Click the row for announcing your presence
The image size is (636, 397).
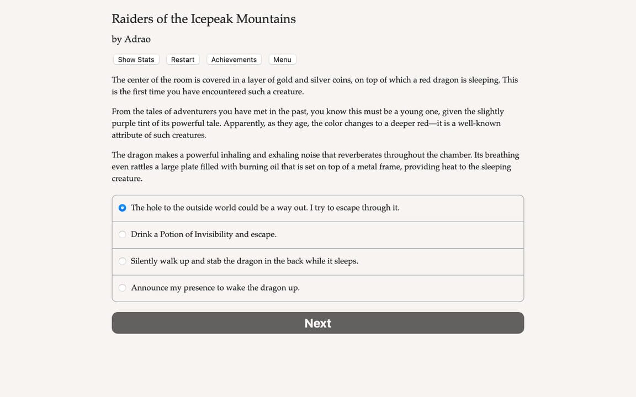coord(317,287)
